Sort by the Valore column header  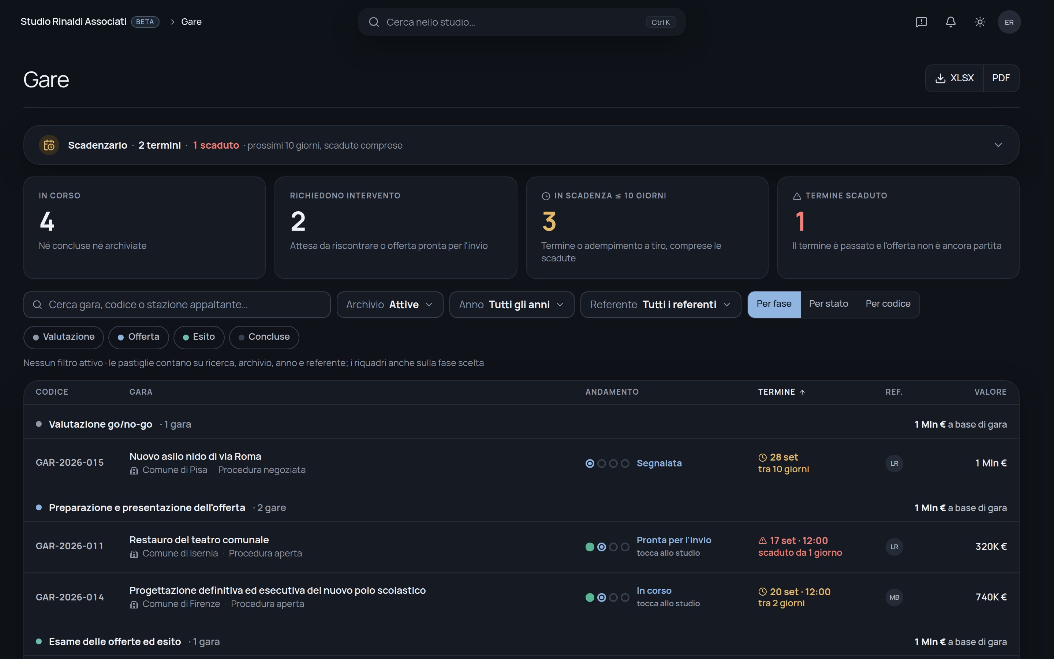(x=990, y=392)
